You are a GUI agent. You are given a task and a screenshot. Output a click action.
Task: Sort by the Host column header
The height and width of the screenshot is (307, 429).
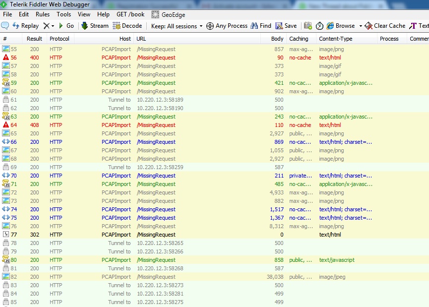[104, 39]
